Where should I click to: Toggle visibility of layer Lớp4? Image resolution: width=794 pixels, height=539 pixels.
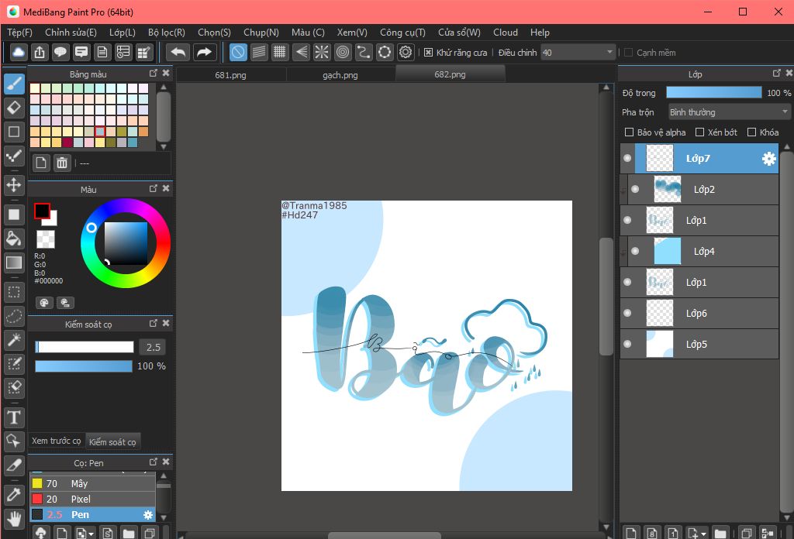click(635, 251)
